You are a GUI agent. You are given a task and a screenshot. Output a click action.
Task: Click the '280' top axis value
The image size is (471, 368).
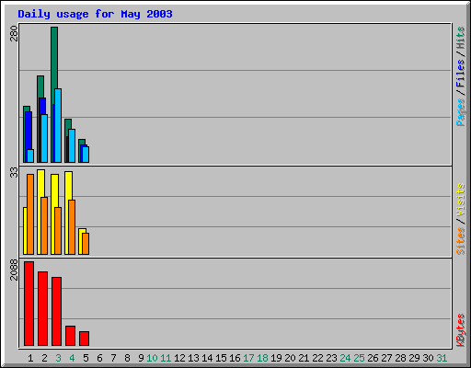[14, 33]
